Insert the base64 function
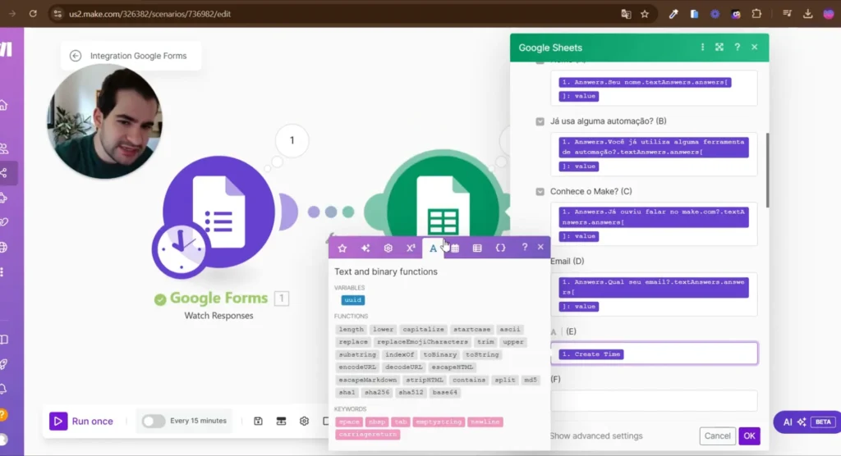This screenshot has height=456, width=841. (444, 392)
